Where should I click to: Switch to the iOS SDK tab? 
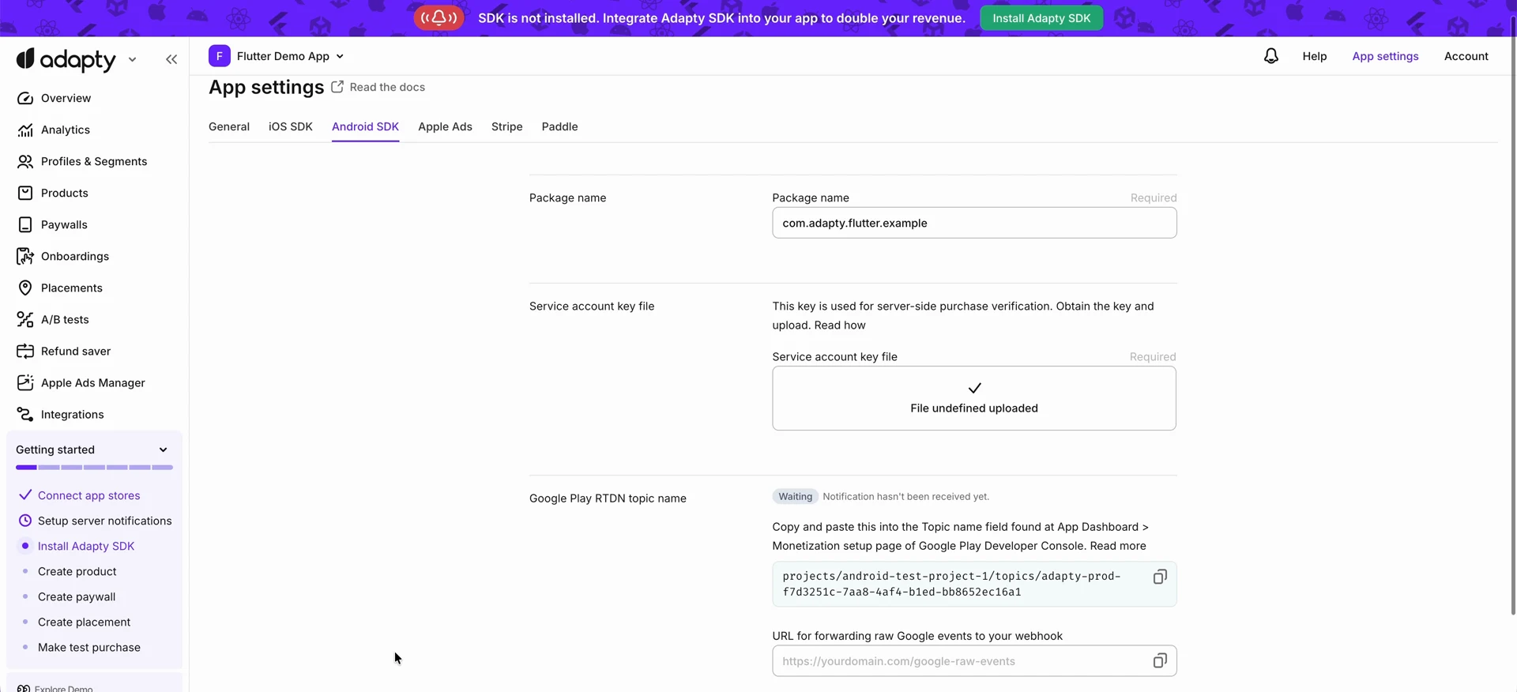click(291, 126)
